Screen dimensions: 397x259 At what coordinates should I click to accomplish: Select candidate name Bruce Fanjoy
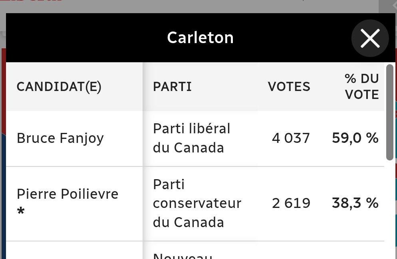[x=60, y=138]
